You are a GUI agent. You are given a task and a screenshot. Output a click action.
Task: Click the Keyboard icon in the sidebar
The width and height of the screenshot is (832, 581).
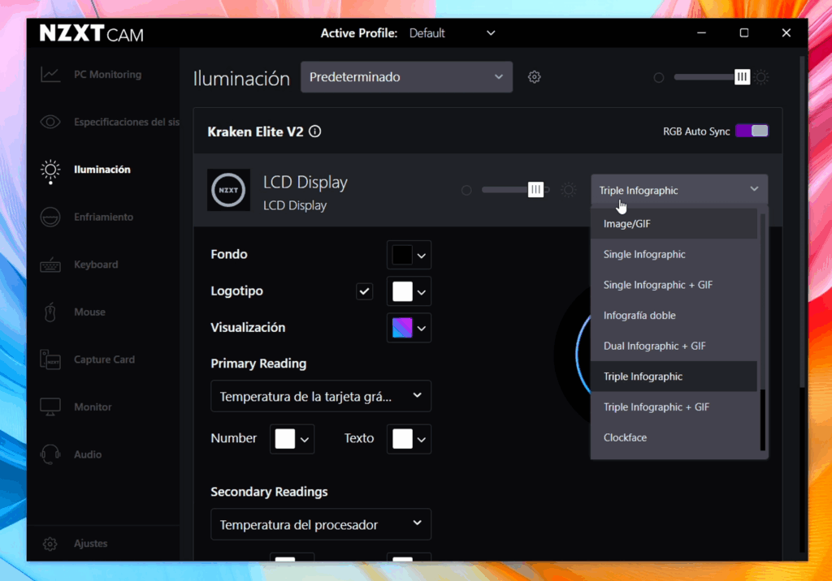(50, 265)
